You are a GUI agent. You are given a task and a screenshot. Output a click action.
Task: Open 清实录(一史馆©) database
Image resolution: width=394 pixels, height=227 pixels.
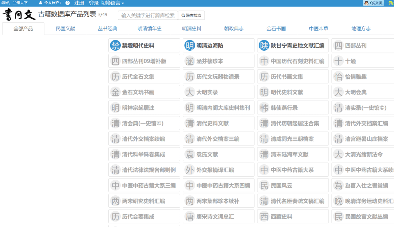[x=363, y=108]
